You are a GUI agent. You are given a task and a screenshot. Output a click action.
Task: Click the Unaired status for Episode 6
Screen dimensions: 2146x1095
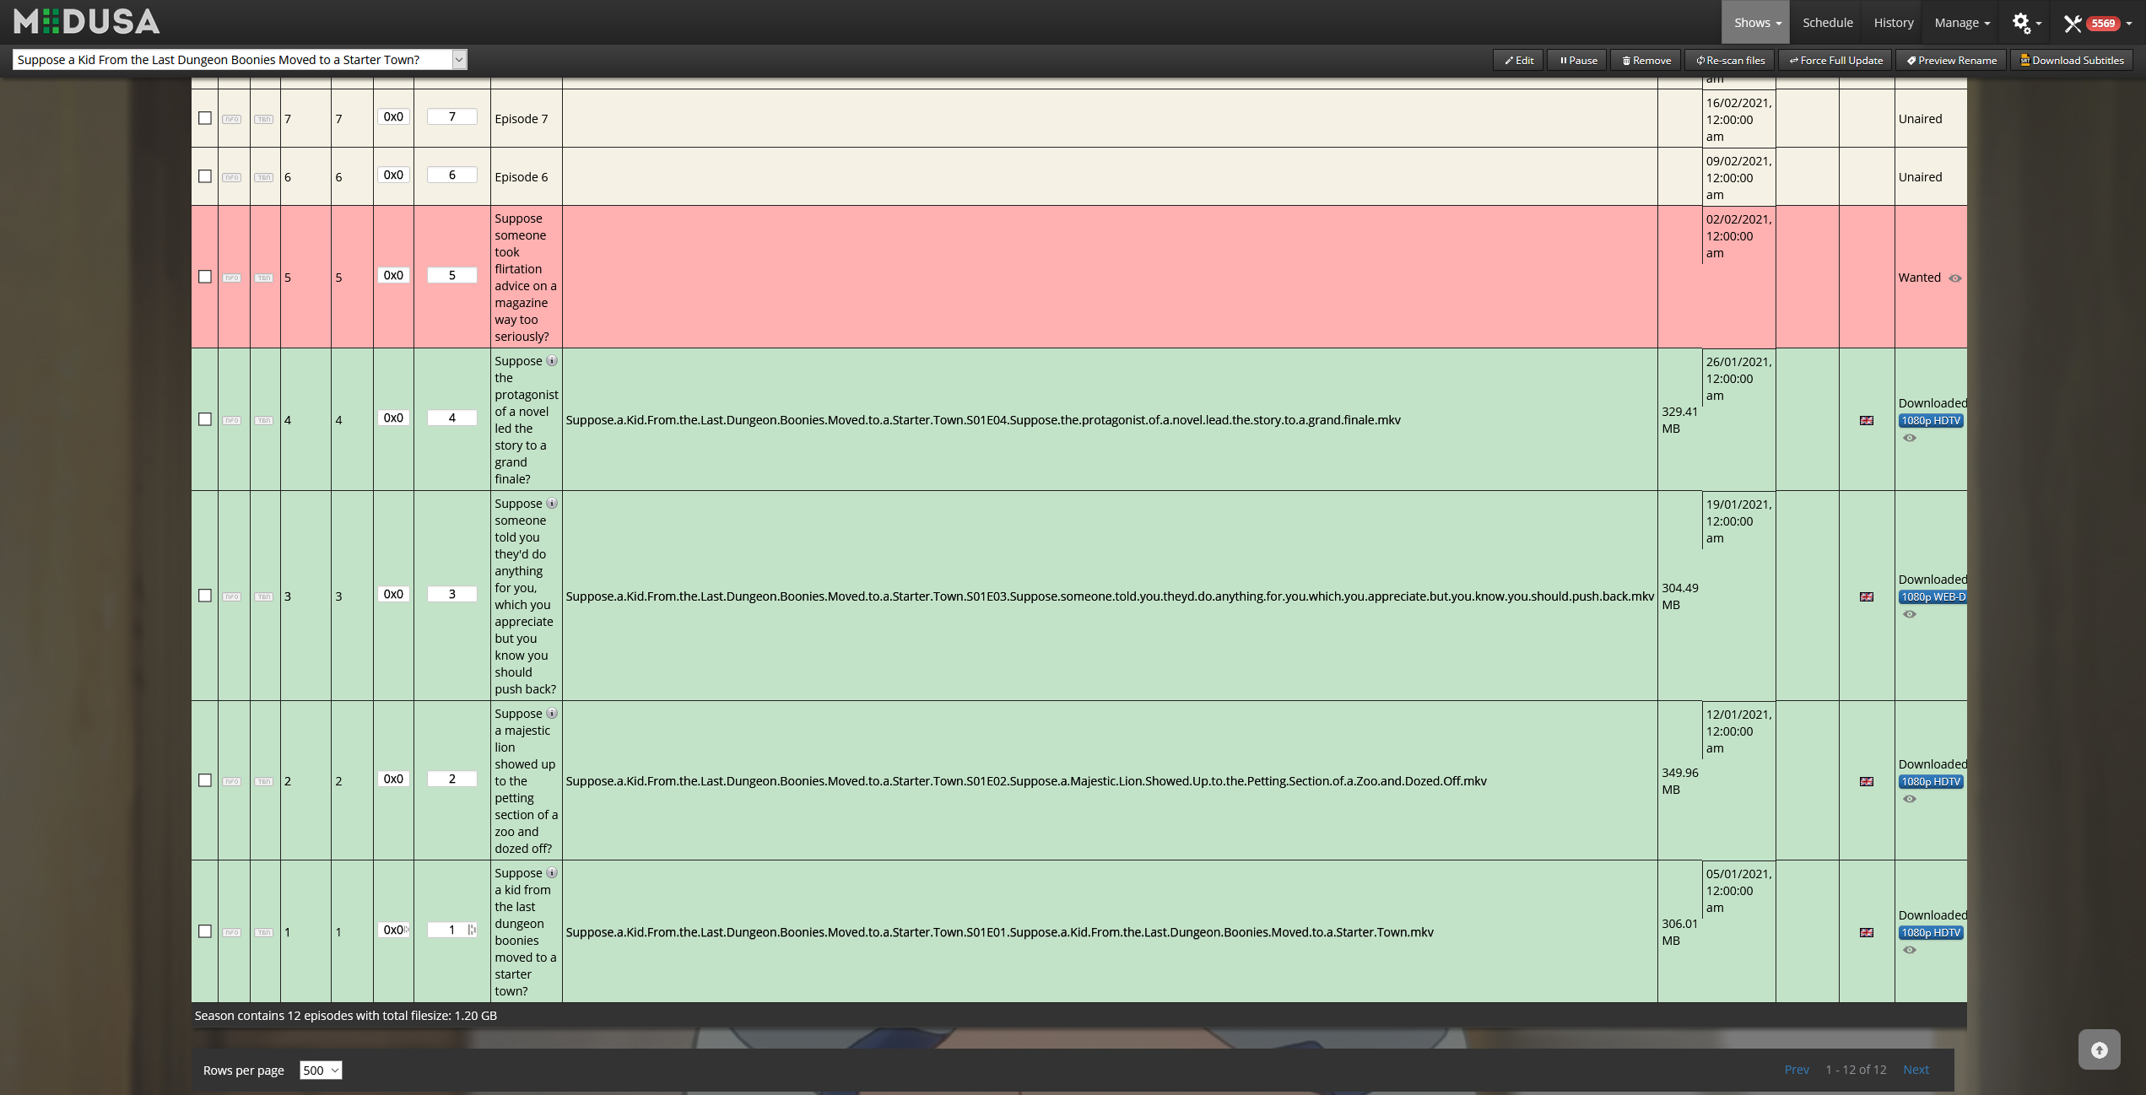(x=1920, y=177)
